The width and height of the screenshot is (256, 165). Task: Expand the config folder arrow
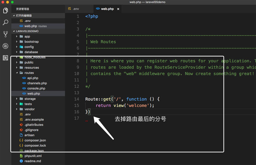[x=17, y=47]
